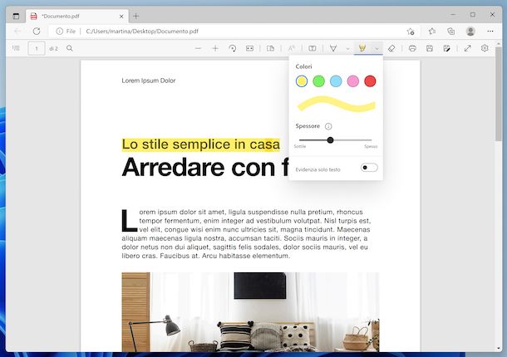This screenshot has height=357, width=507.
Task: Click the Spessore info icon
Action: click(x=328, y=126)
